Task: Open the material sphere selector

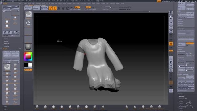Action: tap(28, 47)
